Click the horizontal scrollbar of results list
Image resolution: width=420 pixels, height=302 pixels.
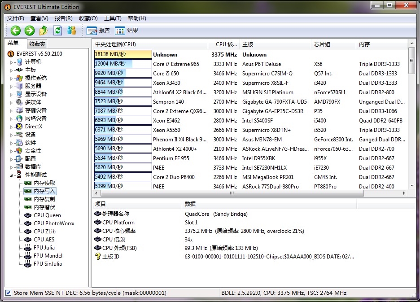coord(232,193)
